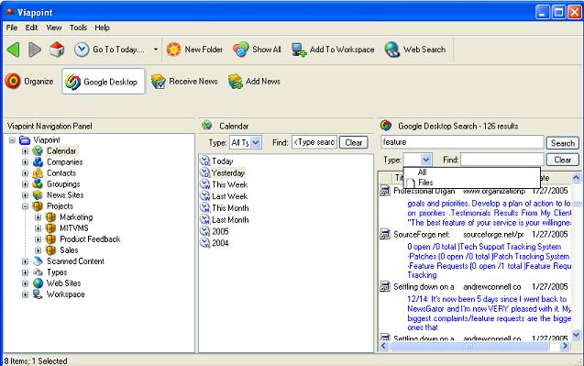Click Add To Workspace toolbar button

[333, 50]
